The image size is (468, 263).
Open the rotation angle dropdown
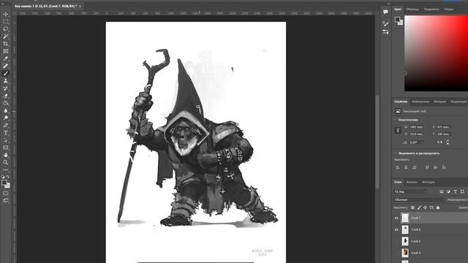[x=422, y=142]
